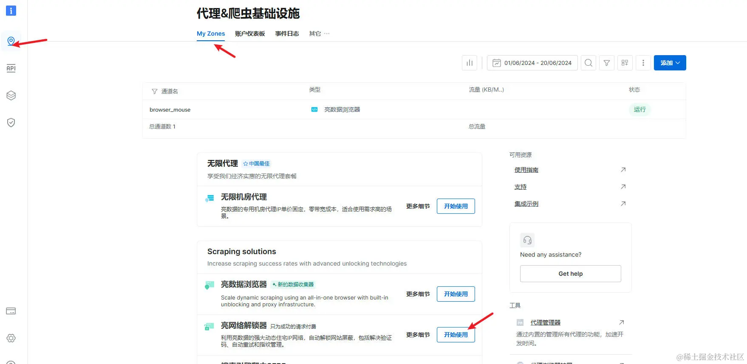Open the 支持 resource link
The width and height of the screenshot is (747, 364).
[x=521, y=187]
